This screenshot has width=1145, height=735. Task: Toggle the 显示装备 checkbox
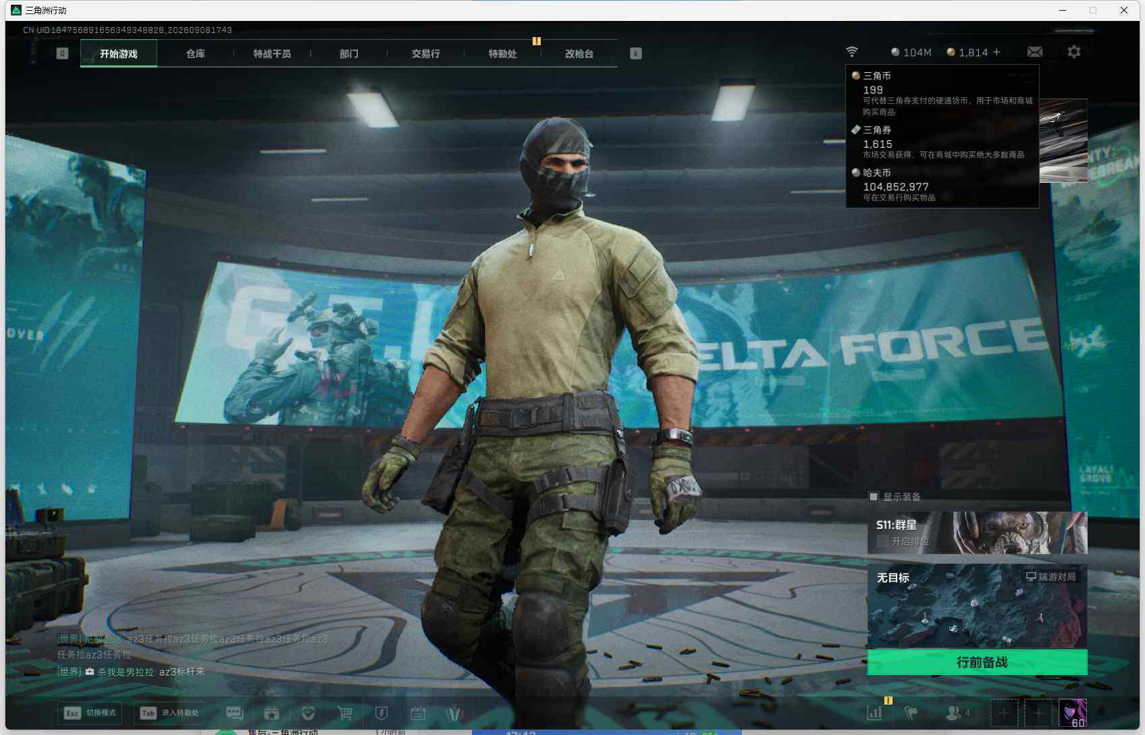874,497
